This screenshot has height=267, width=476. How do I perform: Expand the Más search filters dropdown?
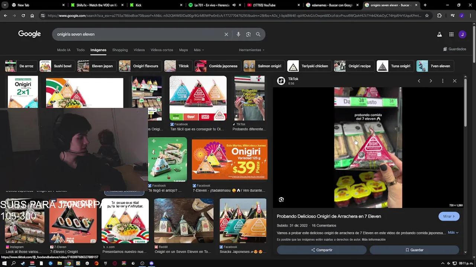(x=199, y=50)
